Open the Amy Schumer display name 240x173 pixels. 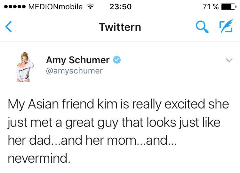[78, 60]
